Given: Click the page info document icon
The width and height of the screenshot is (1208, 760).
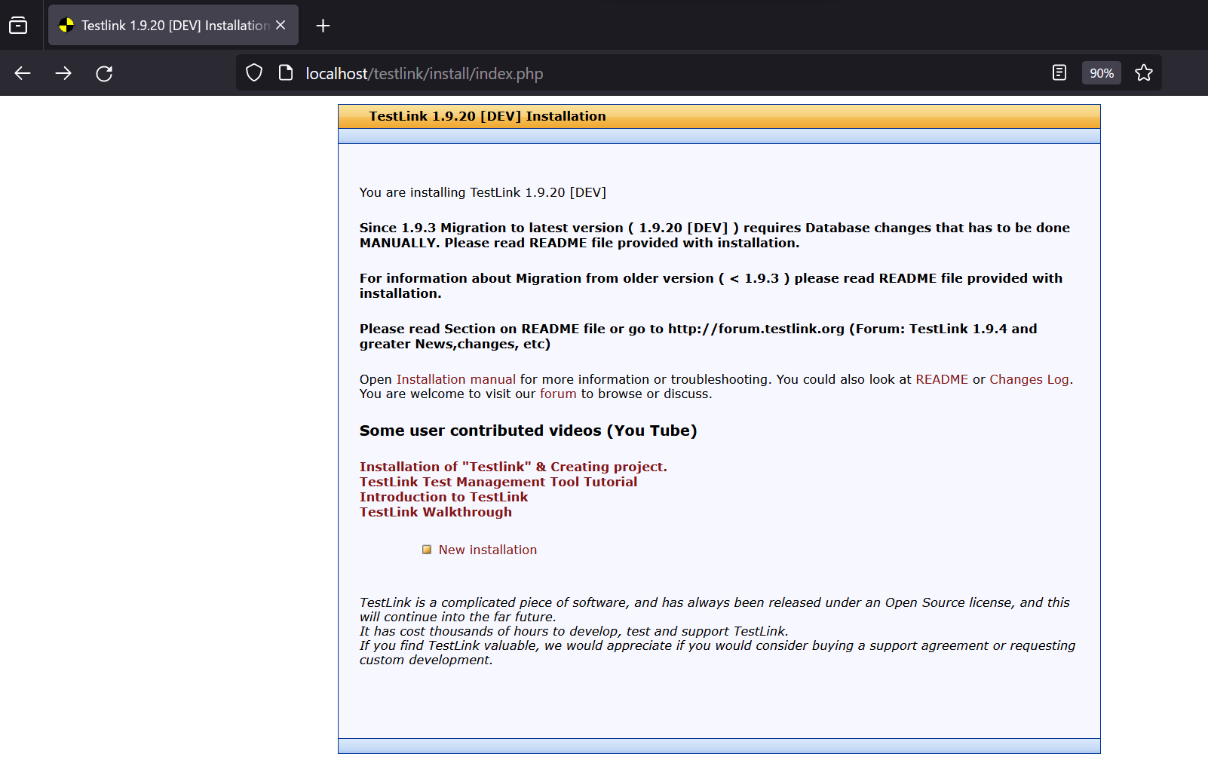Looking at the screenshot, I should point(286,73).
